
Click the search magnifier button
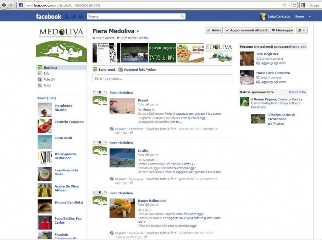point(182,16)
